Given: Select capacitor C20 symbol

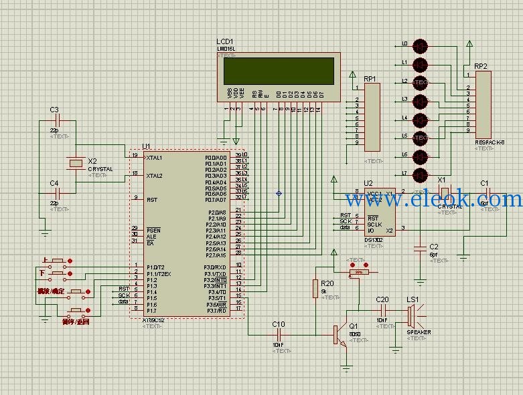Looking at the screenshot, I should coord(383,311).
